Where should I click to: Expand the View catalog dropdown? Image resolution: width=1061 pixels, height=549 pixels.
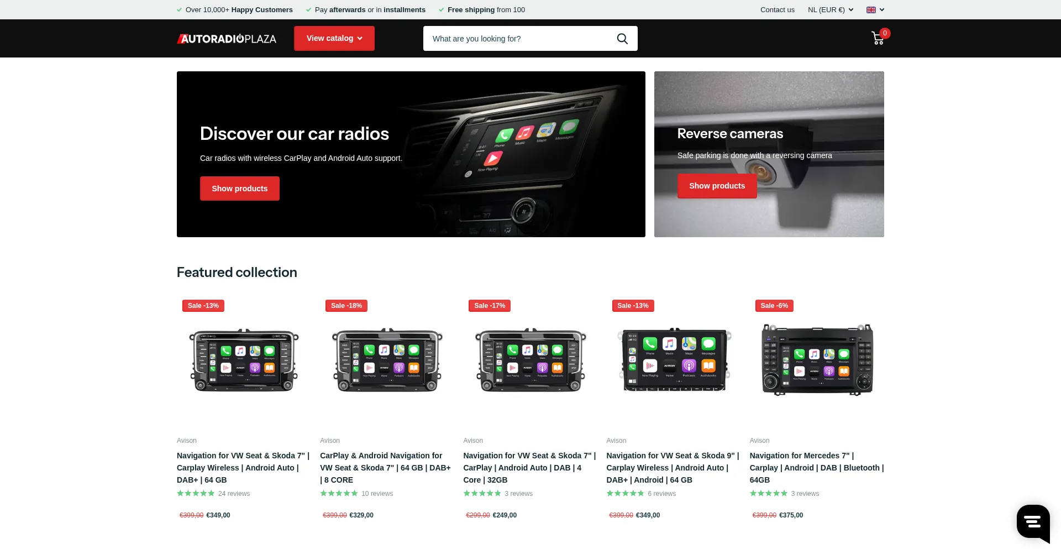[334, 38]
